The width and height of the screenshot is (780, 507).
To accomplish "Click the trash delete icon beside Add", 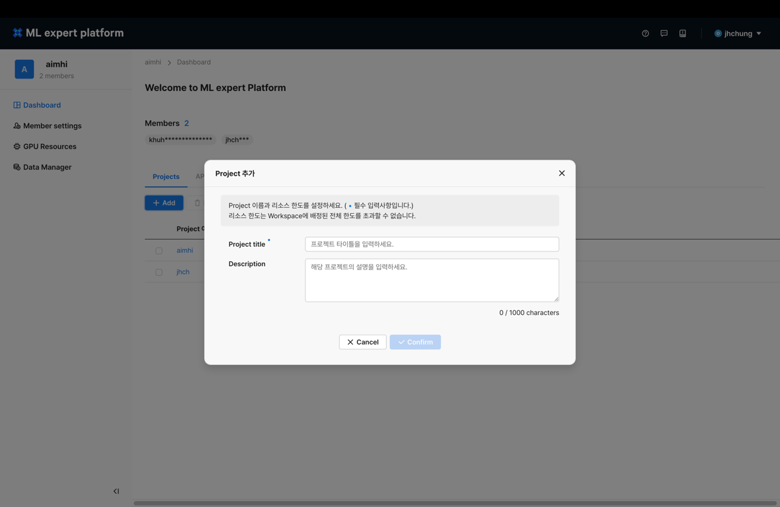I will 197,203.
